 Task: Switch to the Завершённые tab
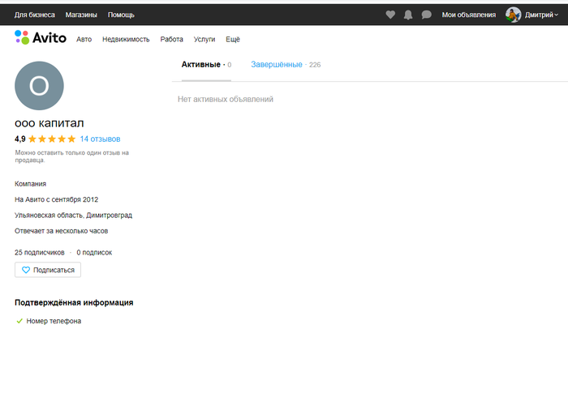(277, 64)
